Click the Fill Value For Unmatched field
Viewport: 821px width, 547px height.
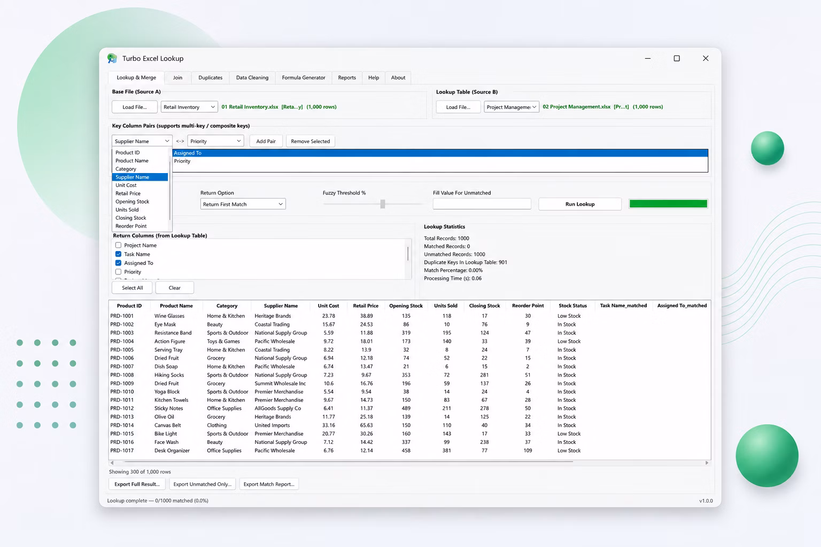482,204
